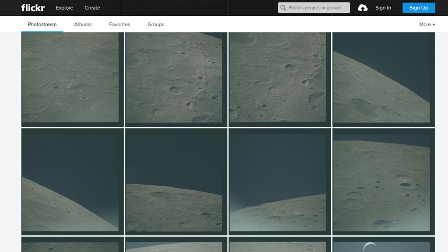Switch to the Albums tab
The height and width of the screenshot is (252, 448).
coord(83,24)
